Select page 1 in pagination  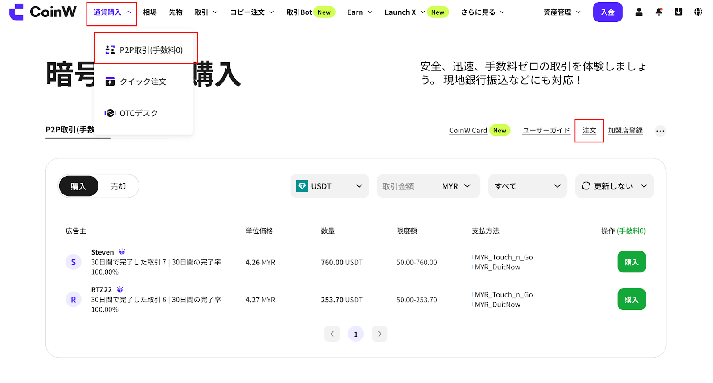pyautogui.click(x=356, y=334)
